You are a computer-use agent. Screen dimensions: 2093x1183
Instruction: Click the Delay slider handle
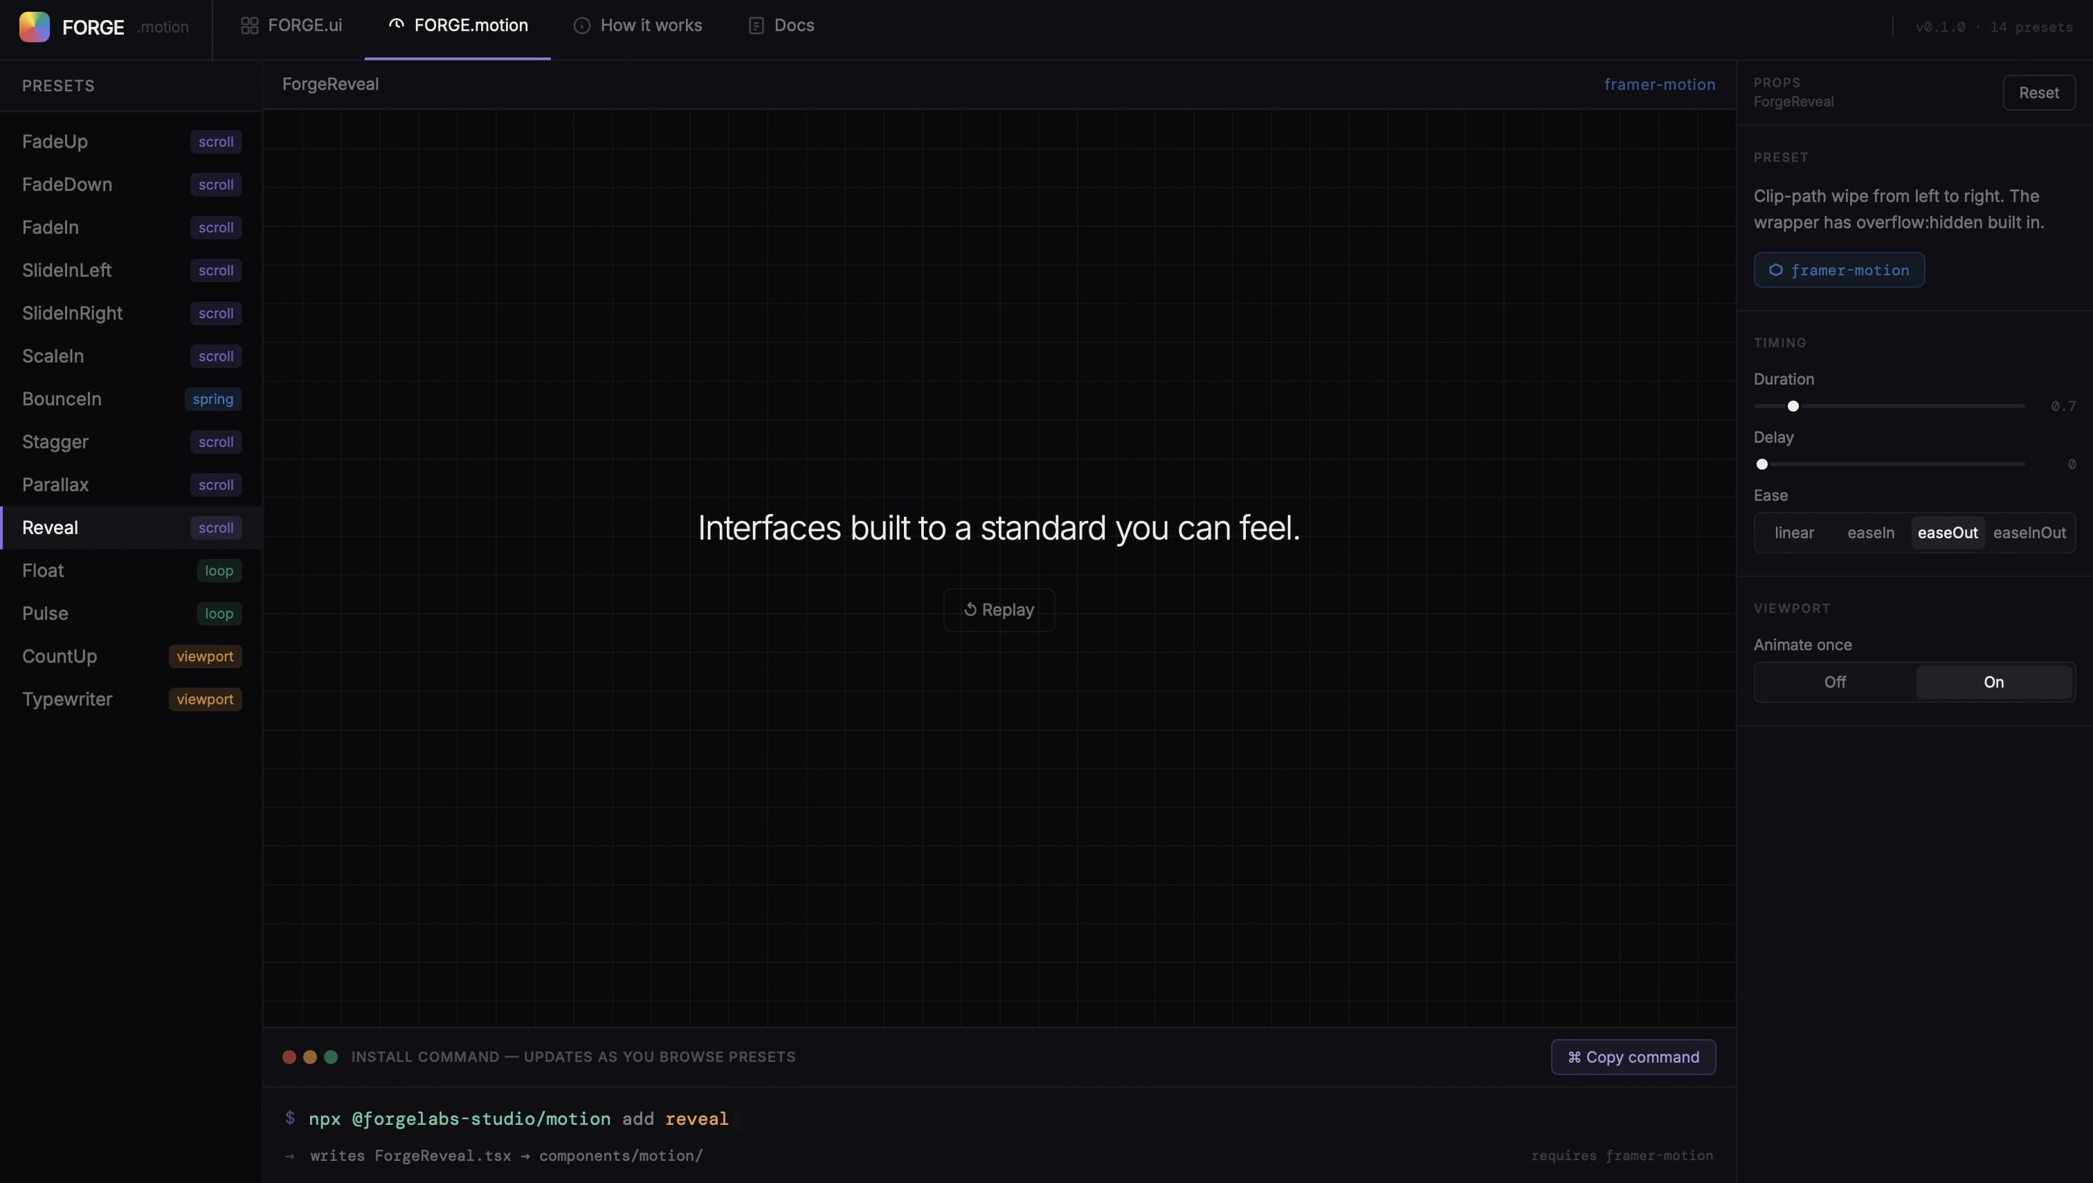(x=1761, y=465)
